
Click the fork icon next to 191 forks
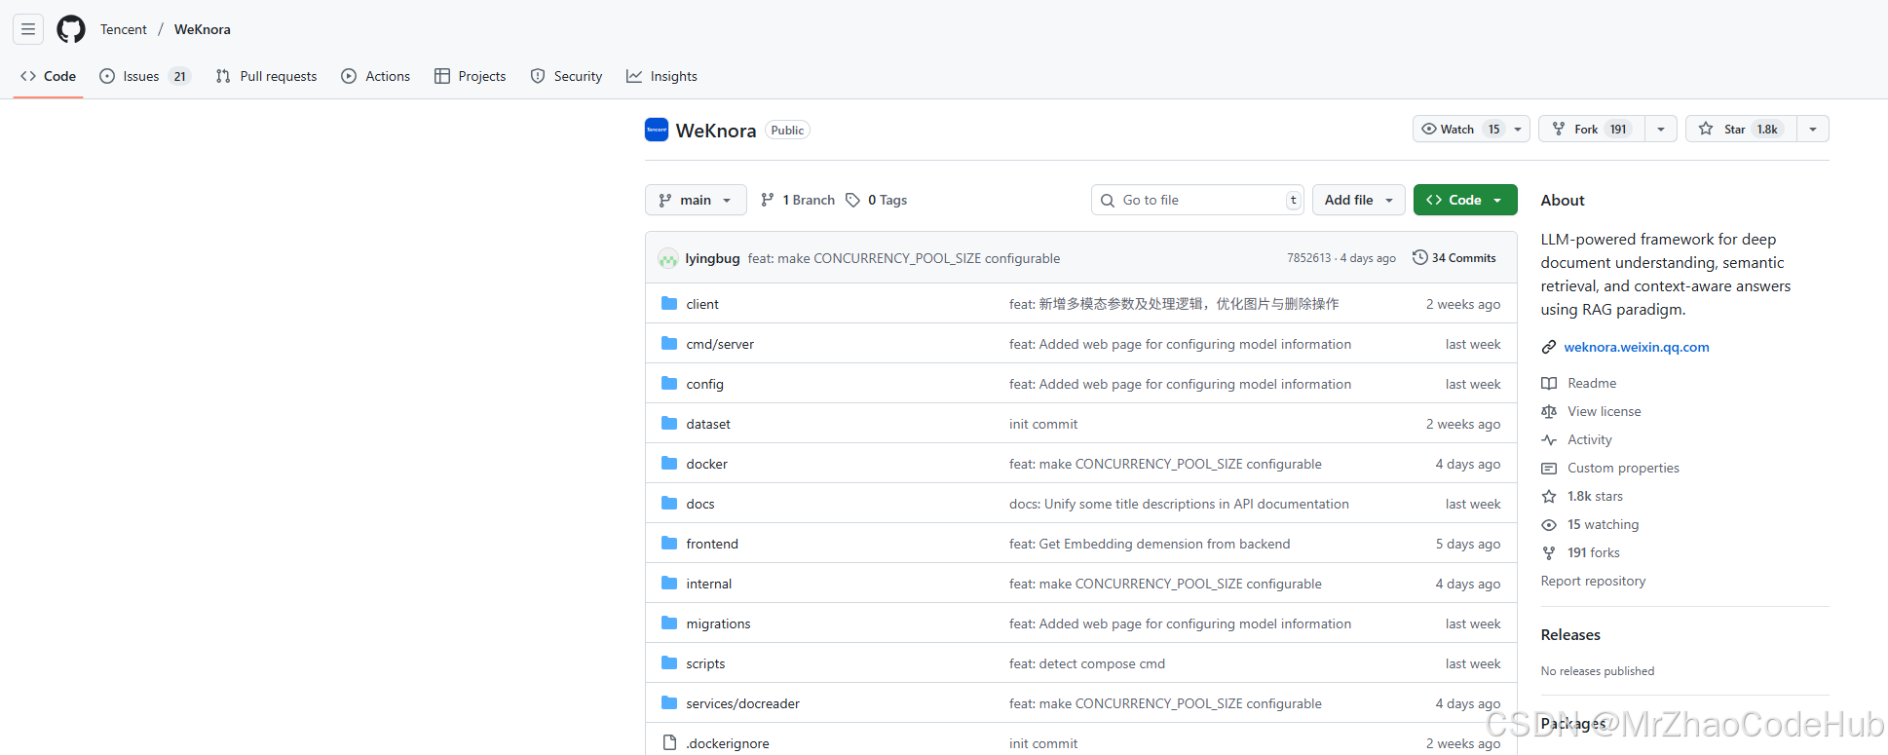[1549, 553]
